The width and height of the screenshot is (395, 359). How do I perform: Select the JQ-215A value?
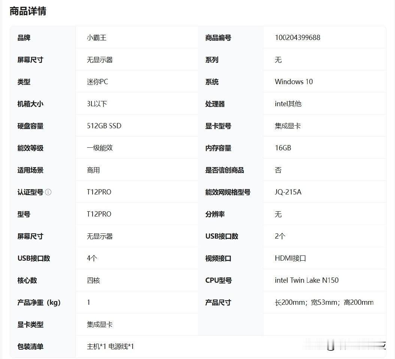pyautogui.click(x=288, y=192)
